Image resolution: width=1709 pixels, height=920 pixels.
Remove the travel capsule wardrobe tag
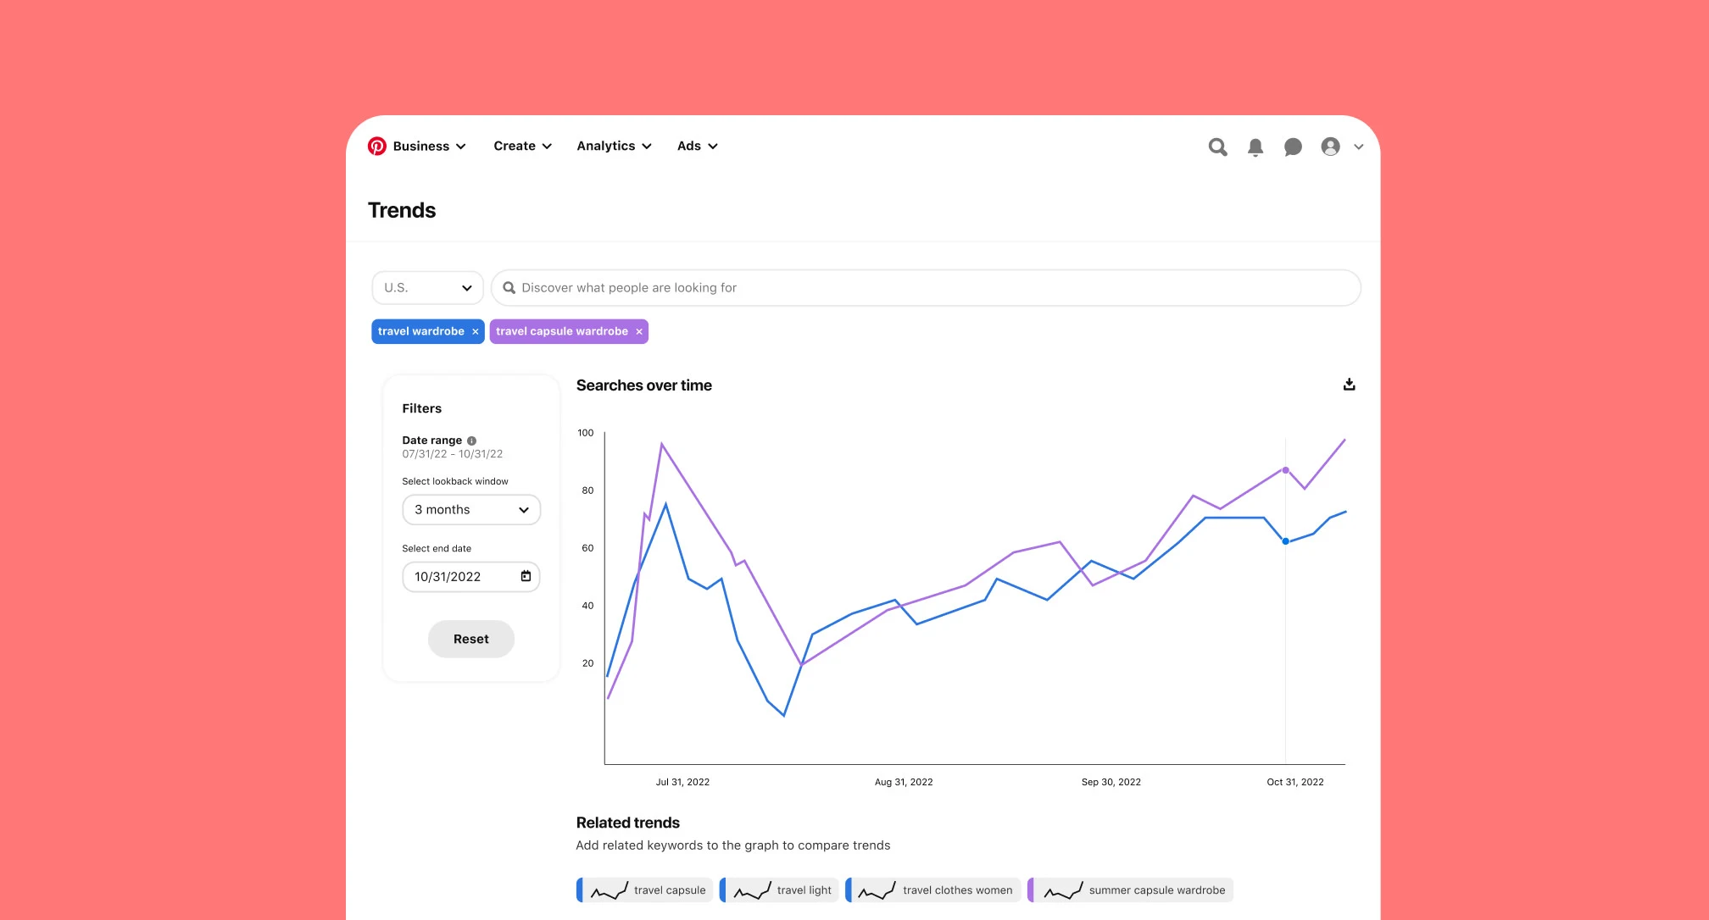click(x=639, y=331)
